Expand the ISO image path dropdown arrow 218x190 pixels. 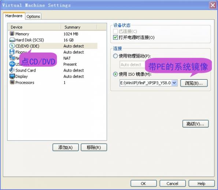pos(174,83)
